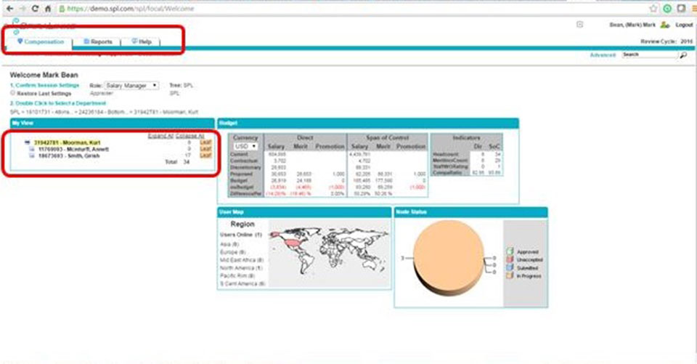
Task: Click the Proposed row label in Budget
Action: pos(241,174)
